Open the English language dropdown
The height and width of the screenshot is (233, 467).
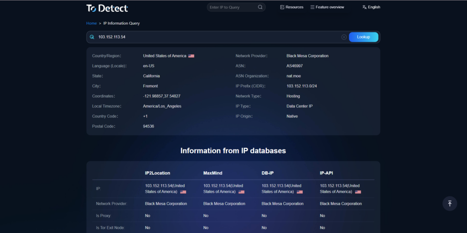point(371,7)
